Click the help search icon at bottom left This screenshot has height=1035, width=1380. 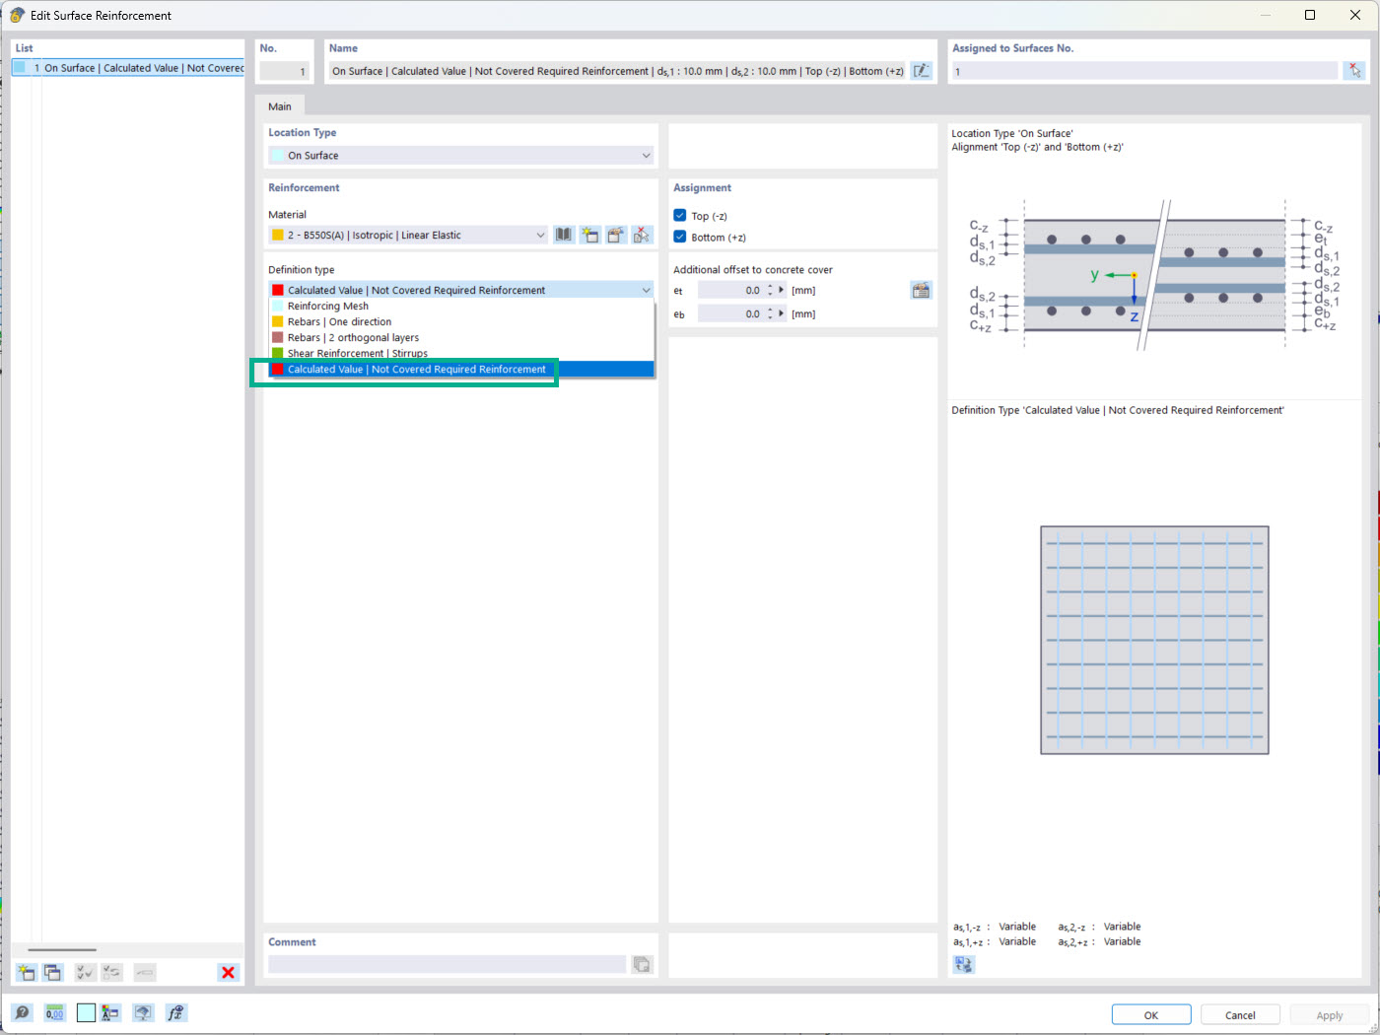click(22, 1012)
